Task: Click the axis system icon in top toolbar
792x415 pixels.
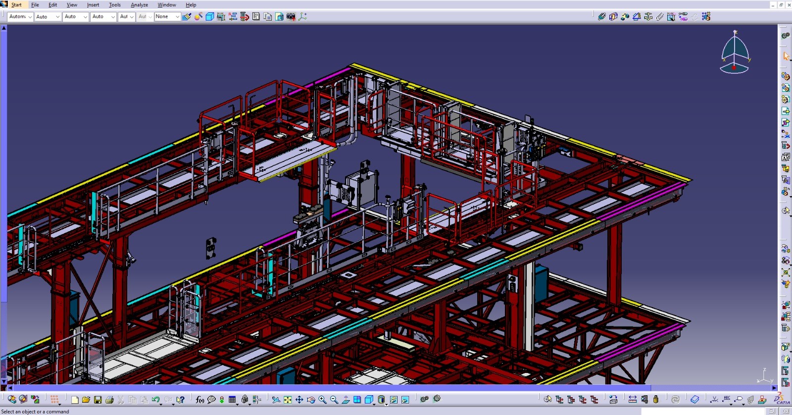Action: (302, 17)
